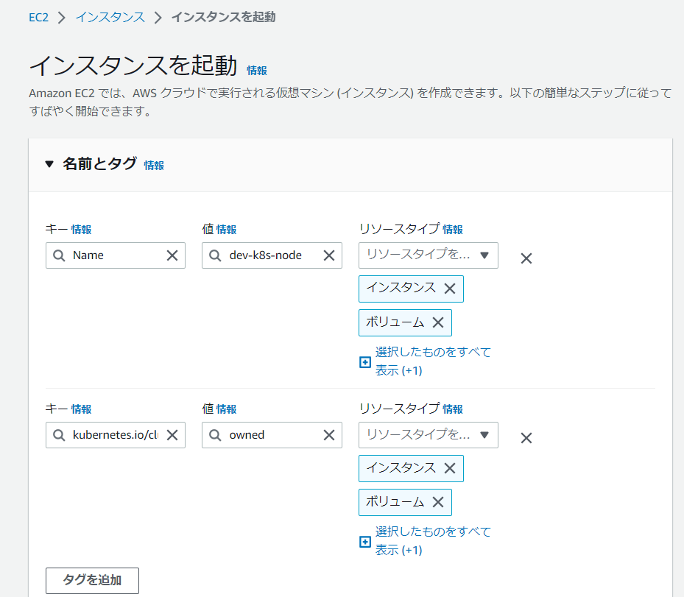
Task: Remove ボリューム chip from the Name tag
Action: point(438,322)
